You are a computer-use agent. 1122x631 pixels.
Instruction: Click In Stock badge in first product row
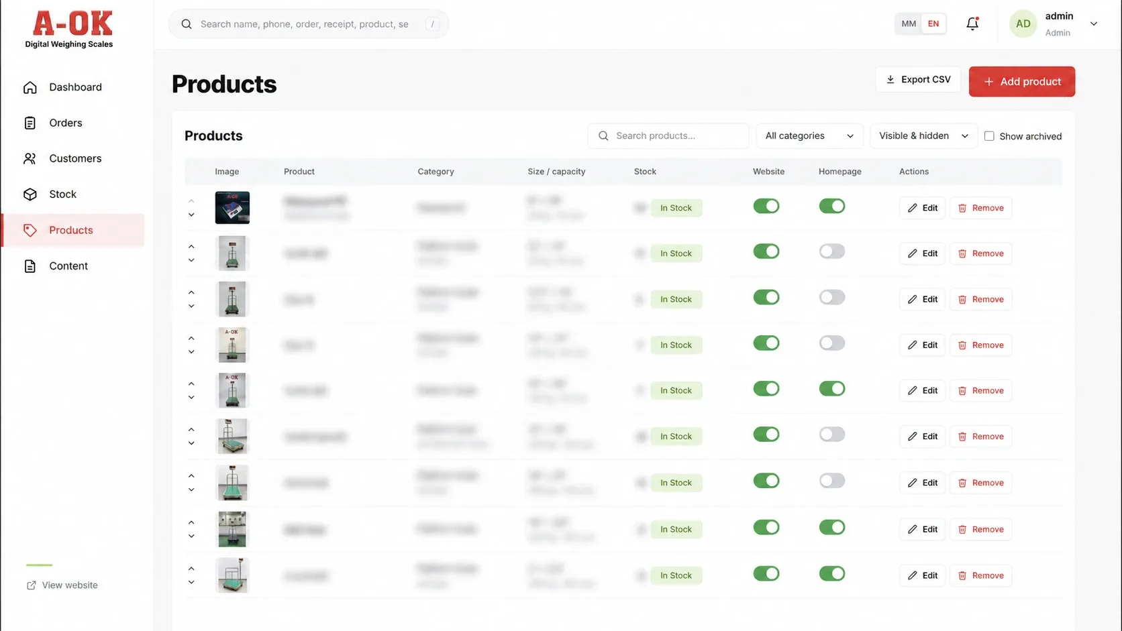click(x=676, y=208)
